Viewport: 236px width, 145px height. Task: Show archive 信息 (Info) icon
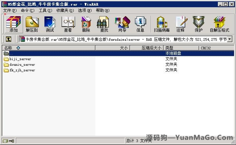click(140, 24)
